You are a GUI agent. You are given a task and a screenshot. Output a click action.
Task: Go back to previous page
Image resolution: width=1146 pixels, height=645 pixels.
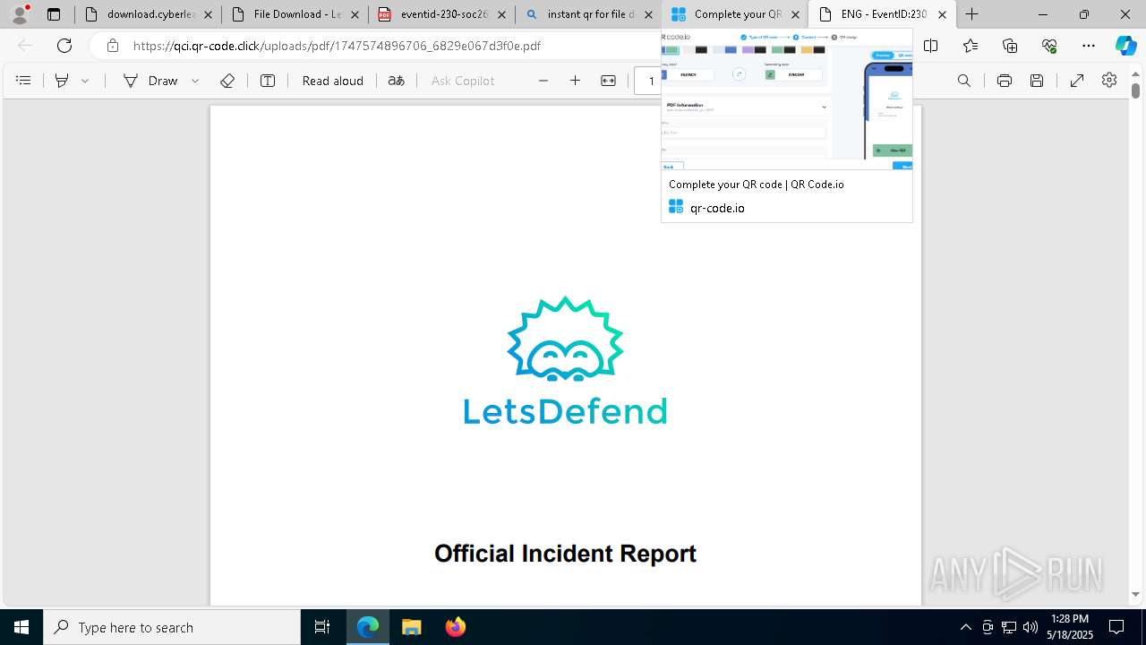point(25,46)
